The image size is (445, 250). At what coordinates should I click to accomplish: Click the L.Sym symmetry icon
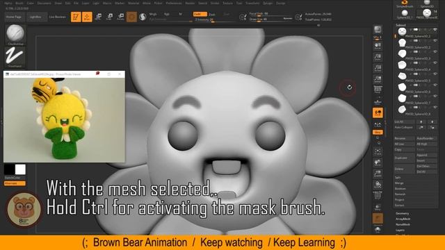(378, 124)
